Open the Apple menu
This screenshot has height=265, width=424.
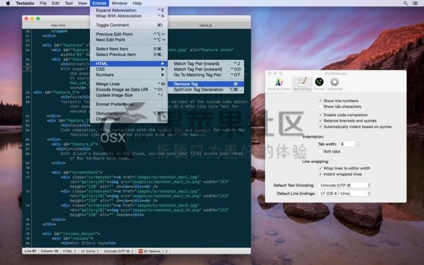(8, 3)
